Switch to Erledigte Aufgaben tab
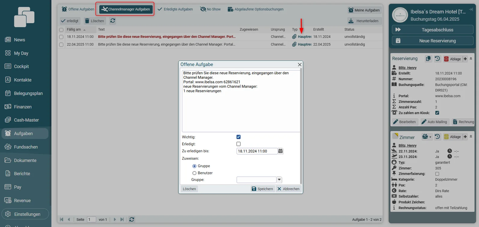Viewport: 479px width, 227px height. 175,9
